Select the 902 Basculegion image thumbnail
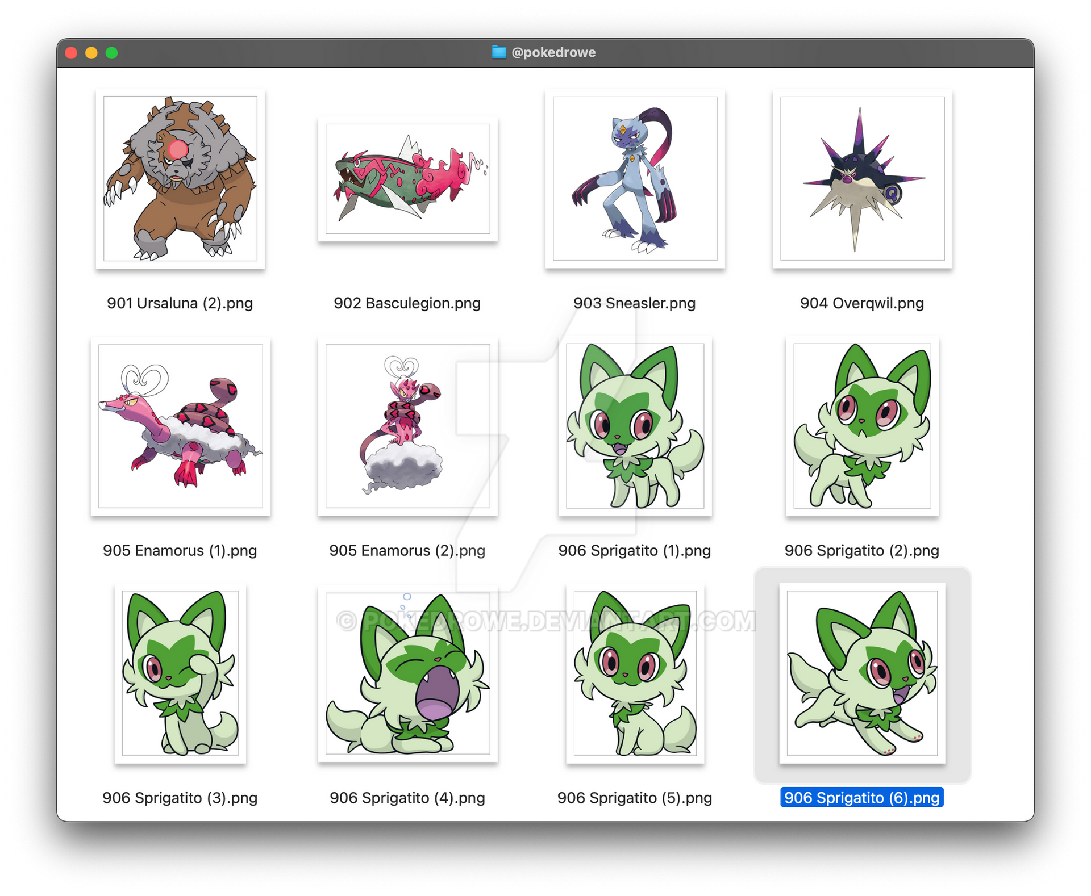Image resolution: width=1091 pixels, height=896 pixels. click(407, 179)
